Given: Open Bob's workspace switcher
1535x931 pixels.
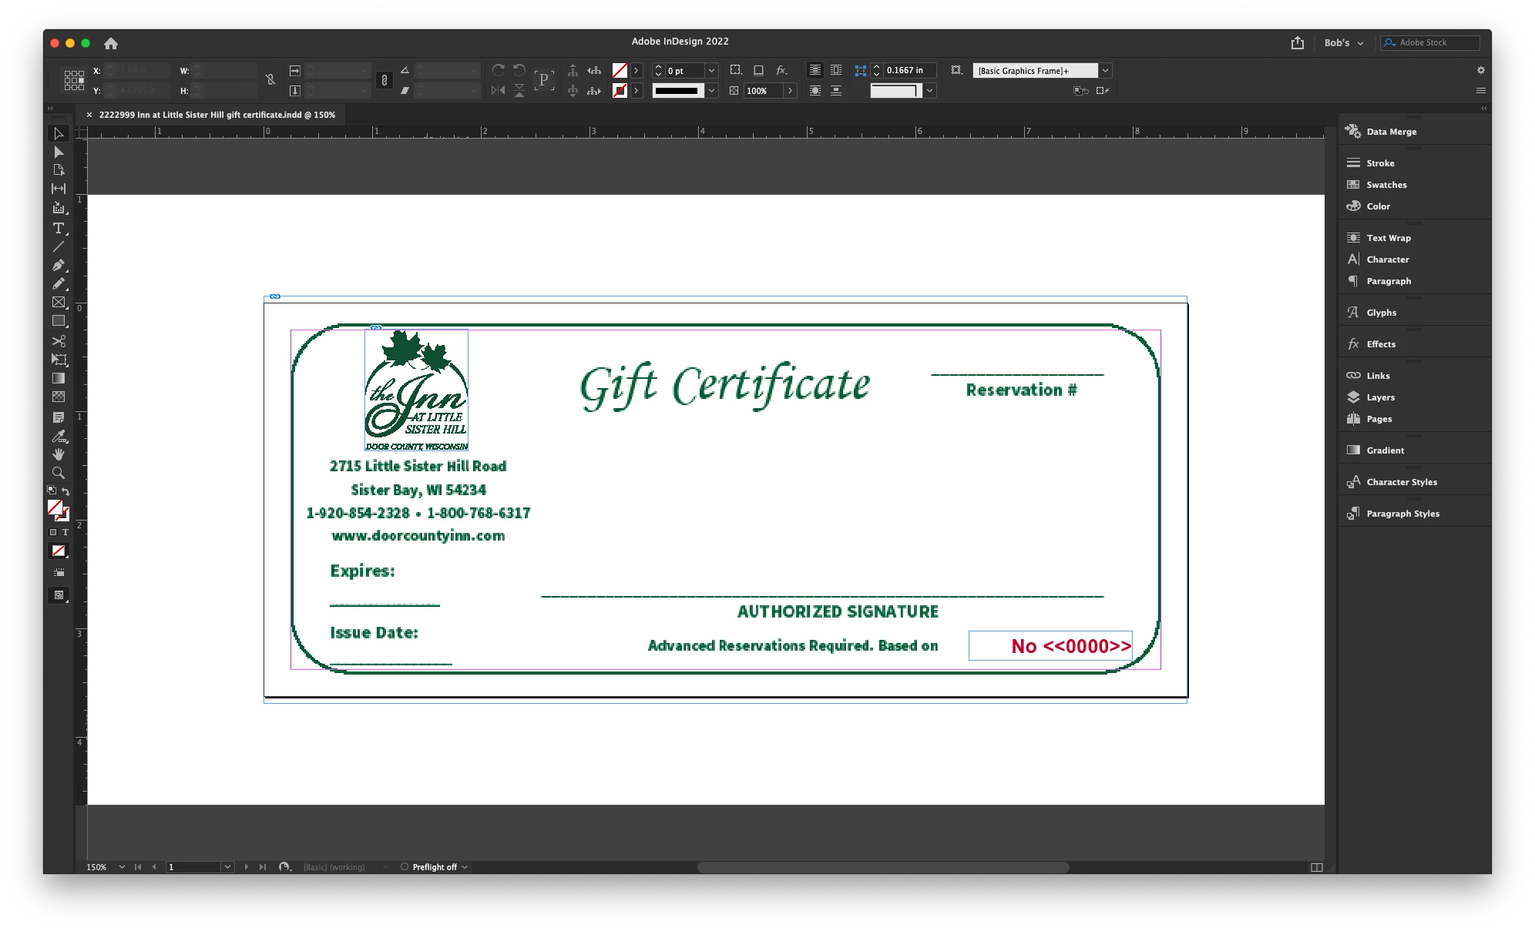Looking at the screenshot, I should tap(1343, 43).
